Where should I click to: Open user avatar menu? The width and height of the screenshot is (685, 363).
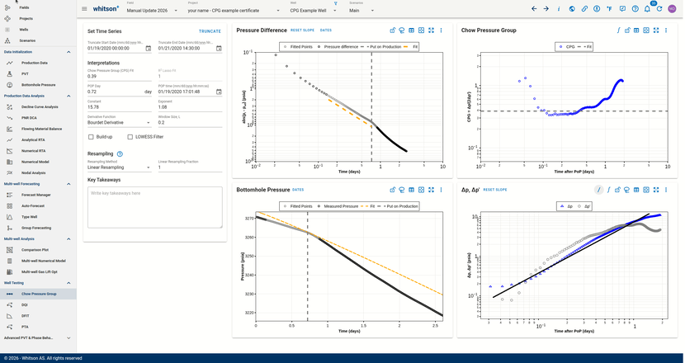(x=672, y=9)
